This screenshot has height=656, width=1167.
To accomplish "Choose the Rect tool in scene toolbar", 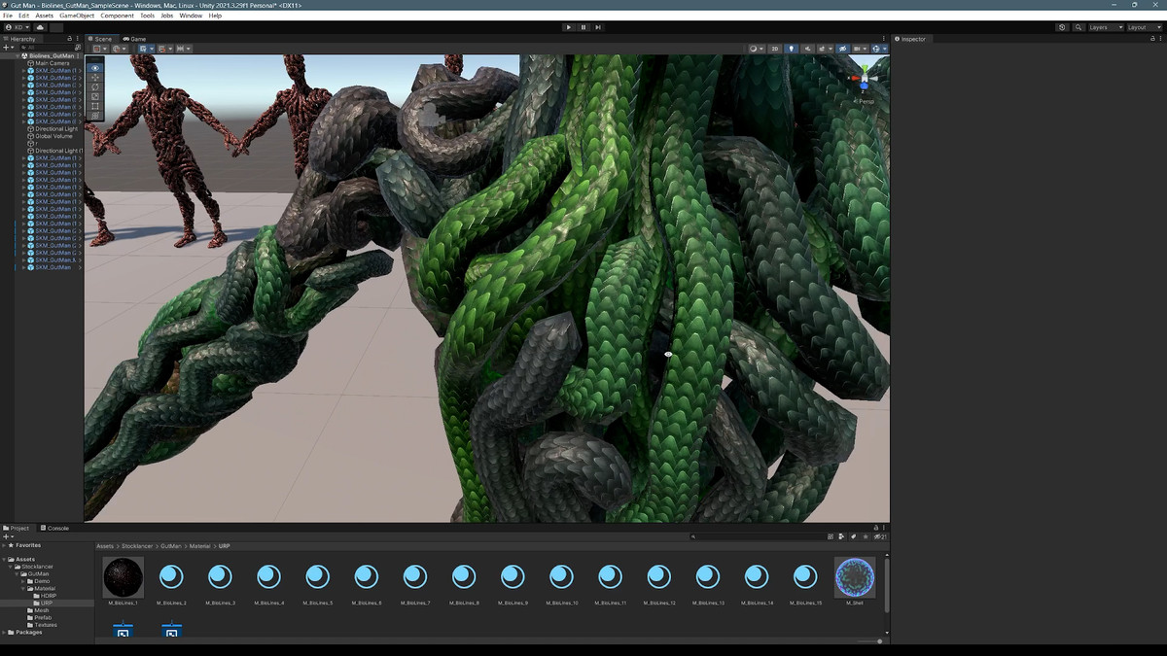I will 95,106.
